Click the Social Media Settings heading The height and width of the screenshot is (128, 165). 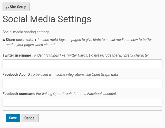(x=47, y=19)
